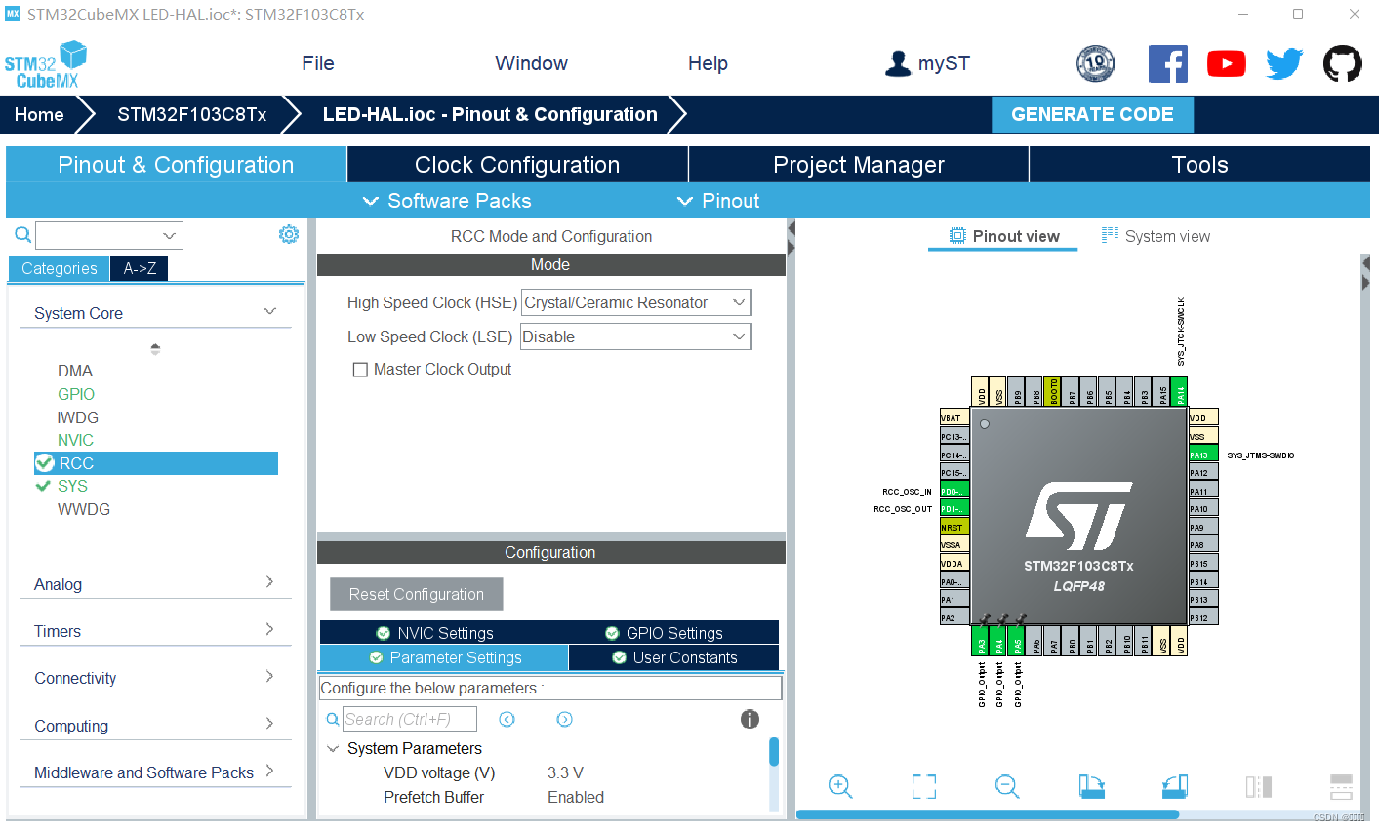This screenshot has width=1379, height=831.
Task: Open the settings gear in categories panel
Action: click(x=289, y=234)
